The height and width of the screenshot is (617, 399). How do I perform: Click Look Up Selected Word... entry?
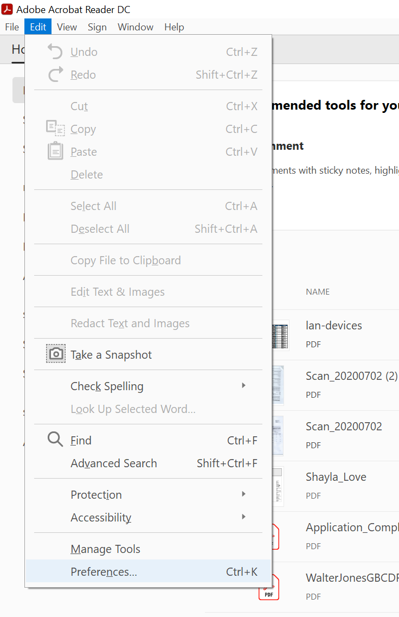coord(148,409)
